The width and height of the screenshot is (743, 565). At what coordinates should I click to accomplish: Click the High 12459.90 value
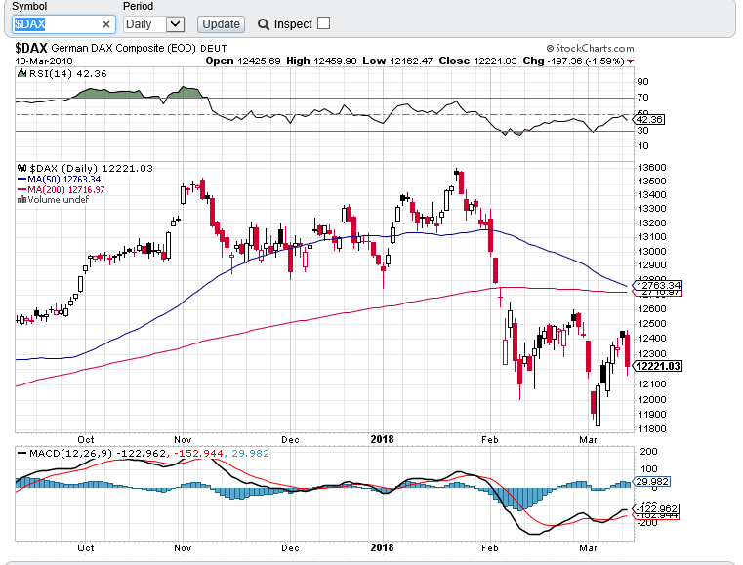[321, 61]
